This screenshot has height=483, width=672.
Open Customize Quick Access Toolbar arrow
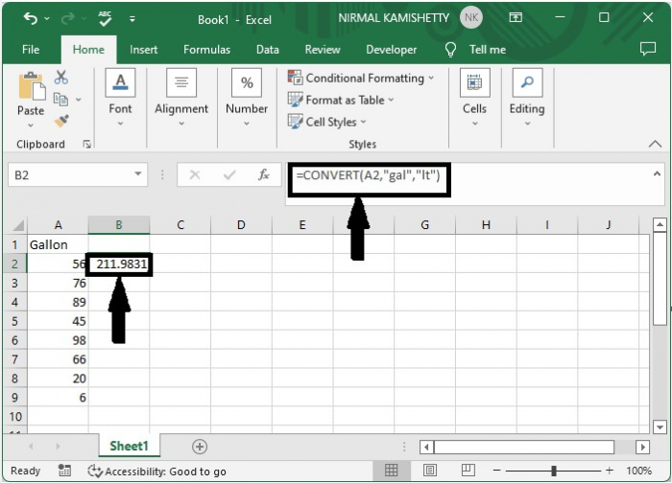(132, 19)
